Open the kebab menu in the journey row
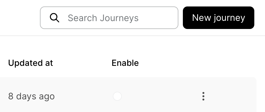This screenshot has width=265, height=112. (203, 96)
